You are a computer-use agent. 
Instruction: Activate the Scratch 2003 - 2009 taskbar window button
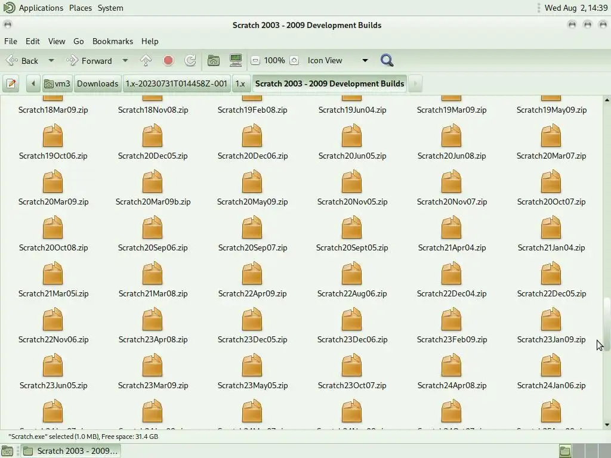(70, 451)
